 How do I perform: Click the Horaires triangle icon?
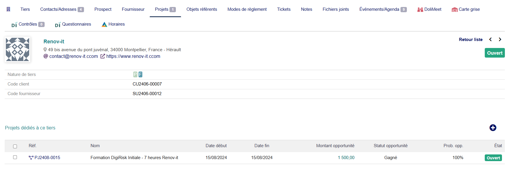click(104, 24)
